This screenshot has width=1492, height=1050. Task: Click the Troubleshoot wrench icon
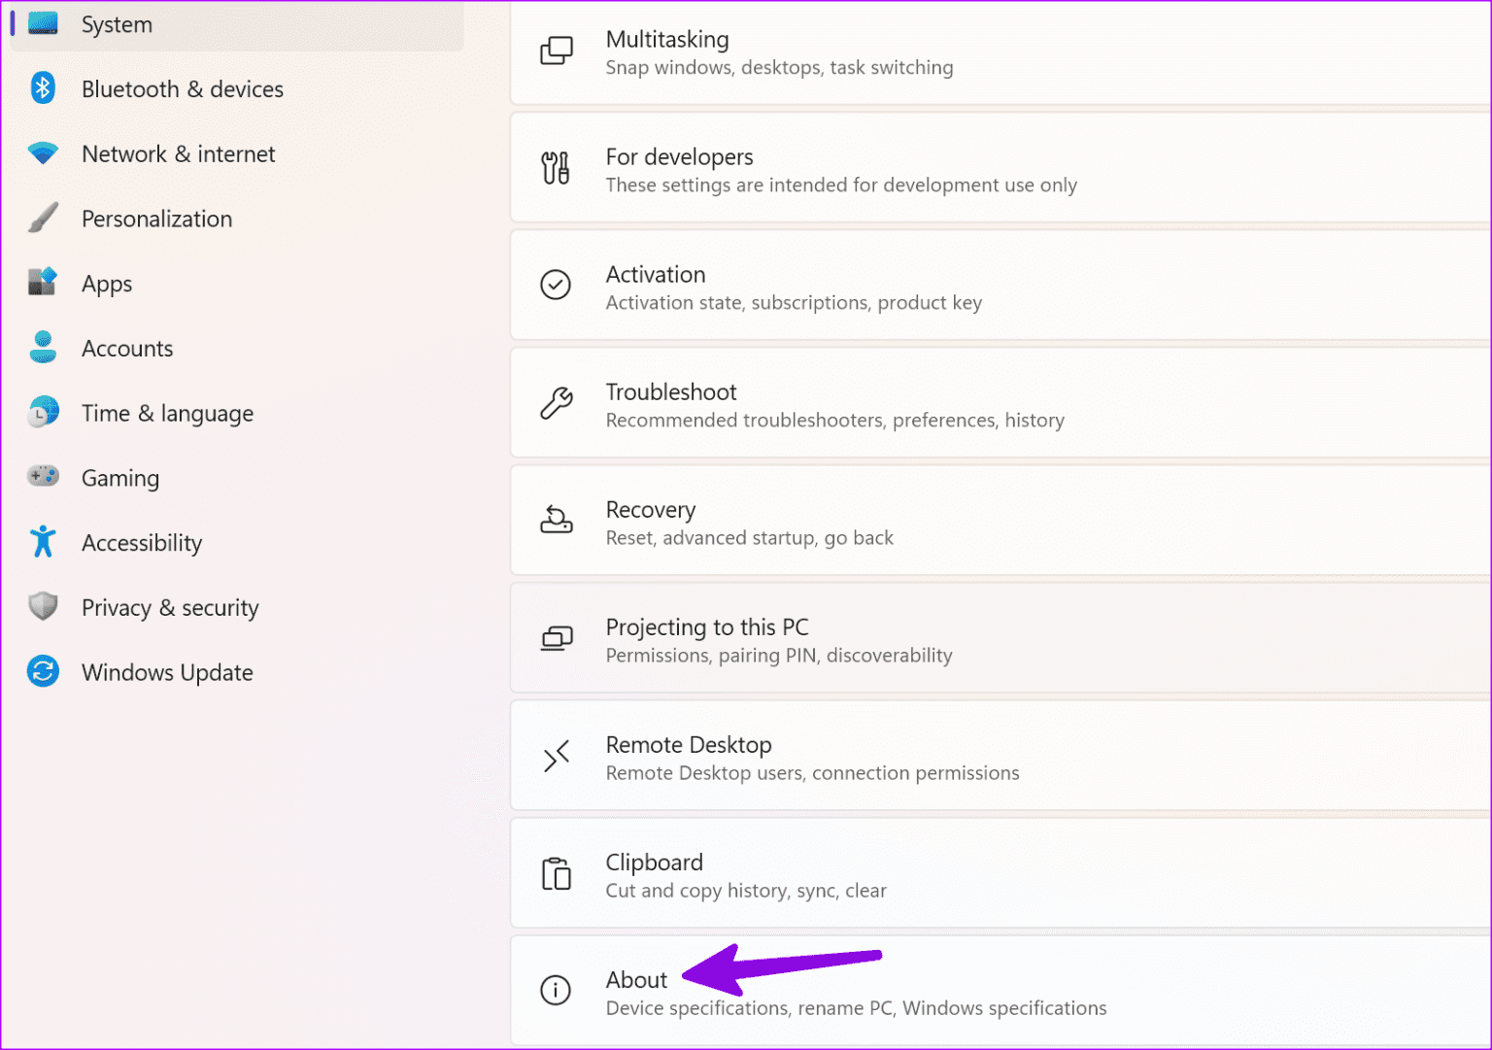coord(556,404)
